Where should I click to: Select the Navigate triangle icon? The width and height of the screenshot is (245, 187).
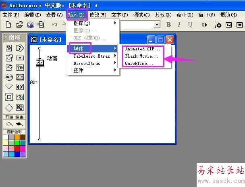pos(9,87)
